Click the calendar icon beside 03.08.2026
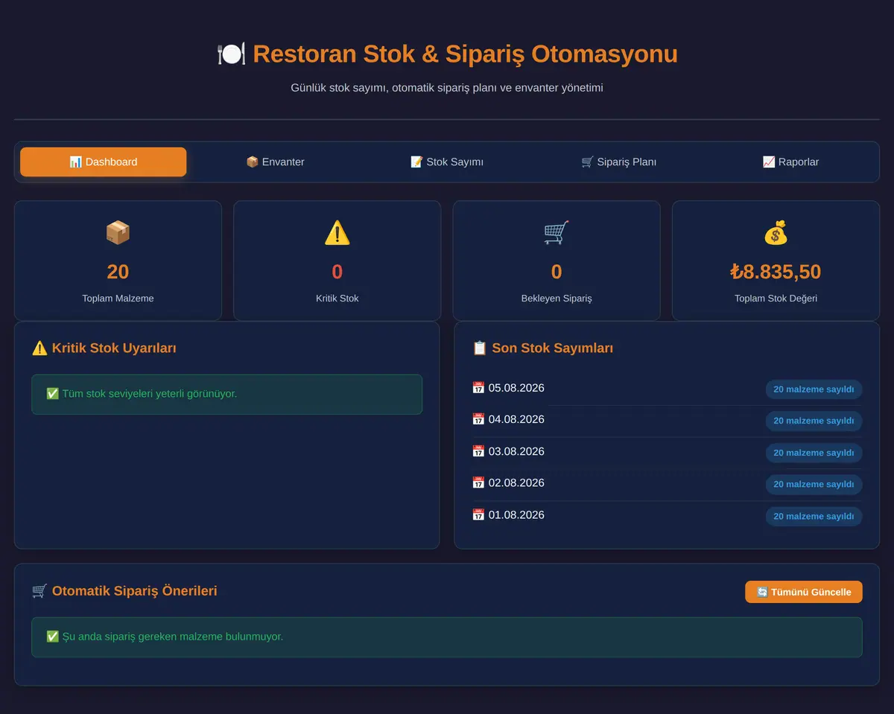 tap(478, 451)
